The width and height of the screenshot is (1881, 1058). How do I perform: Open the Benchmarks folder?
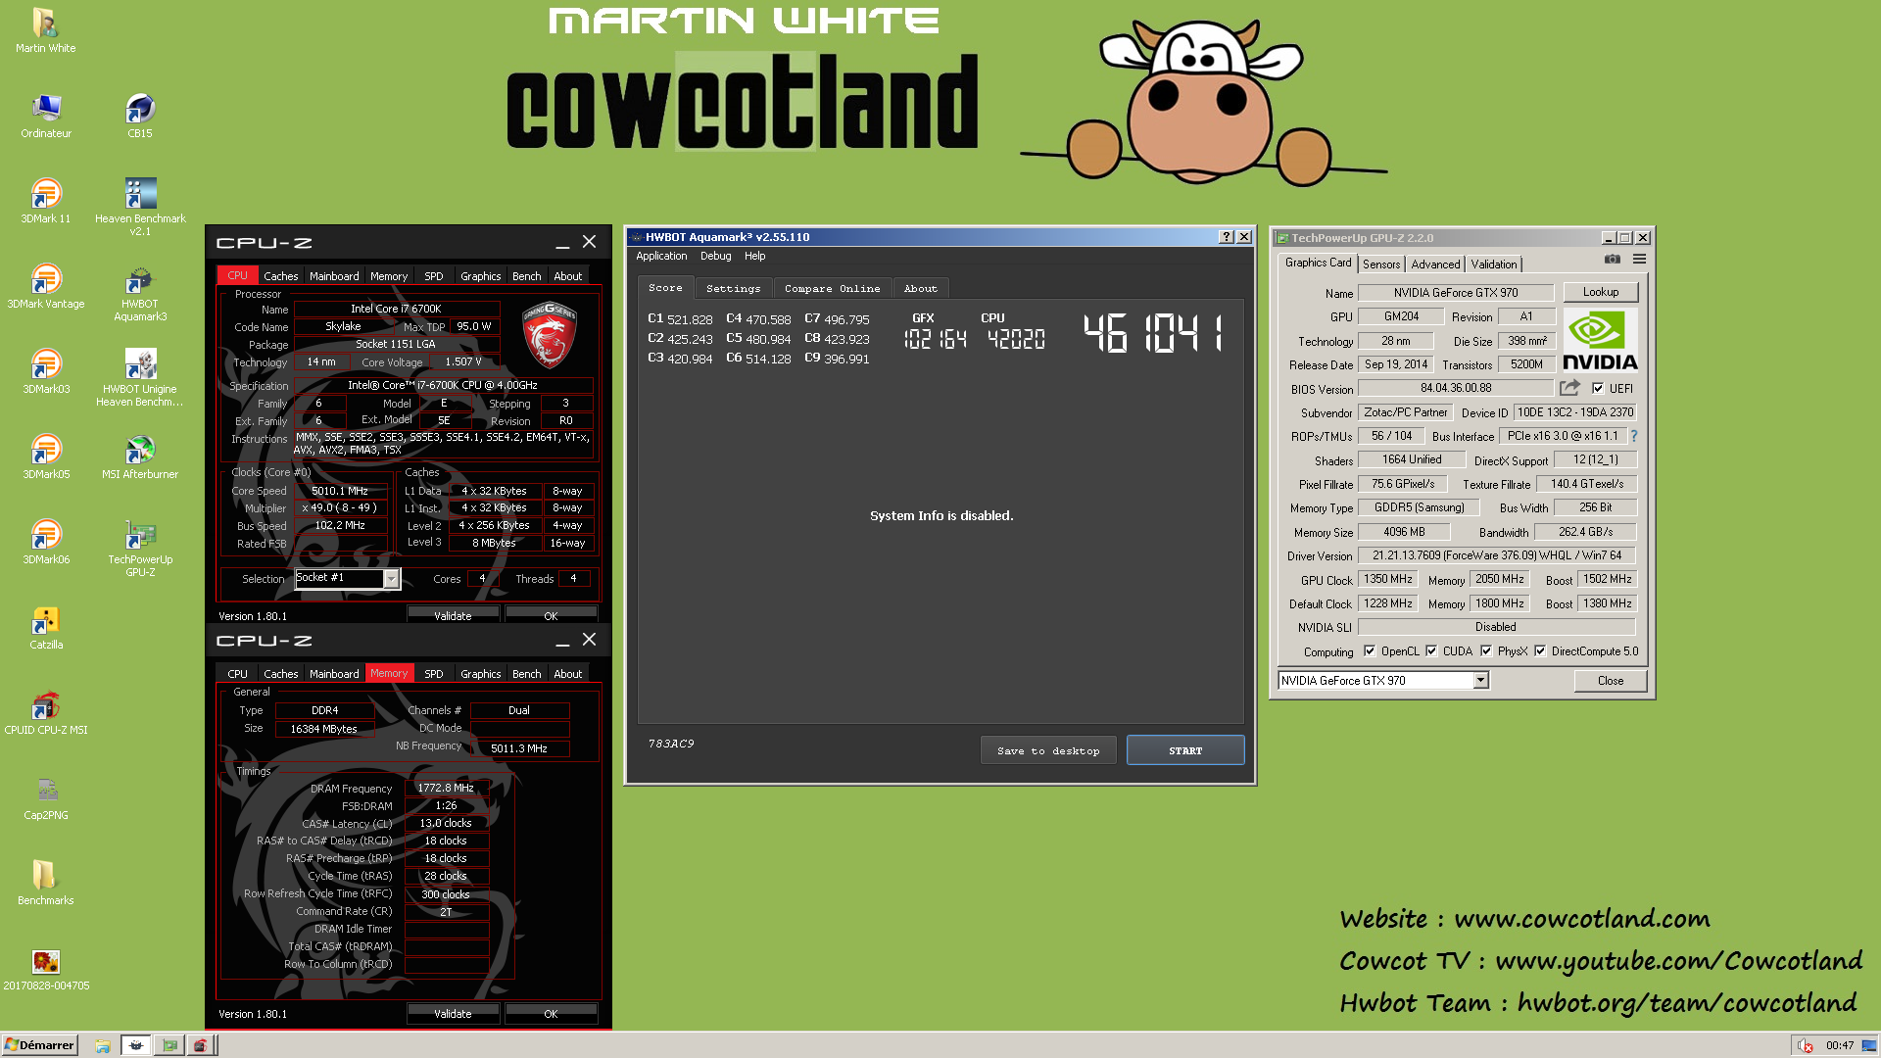(x=46, y=883)
